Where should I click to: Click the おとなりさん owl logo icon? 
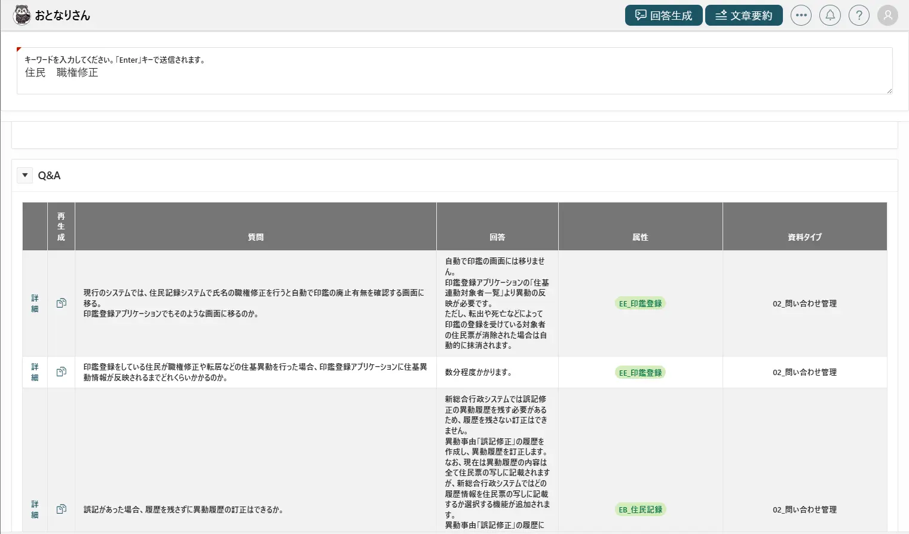coord(22,15)
